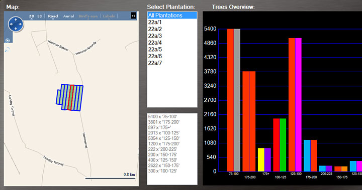The height and width of the screenshot is (190, 362).
Task: Click the line 400 x '125-150'
Action: pos(162,160)
